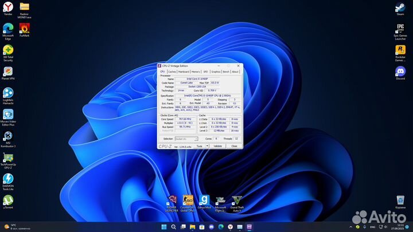Viewport: 413px width, 232px height.
Task: Open taskbar Search
Action: click(173, 227)
